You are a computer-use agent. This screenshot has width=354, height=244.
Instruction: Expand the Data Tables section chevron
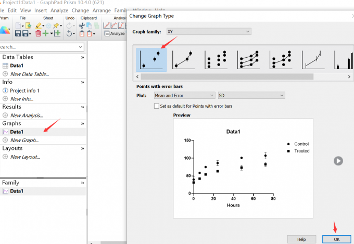[82, 57]
